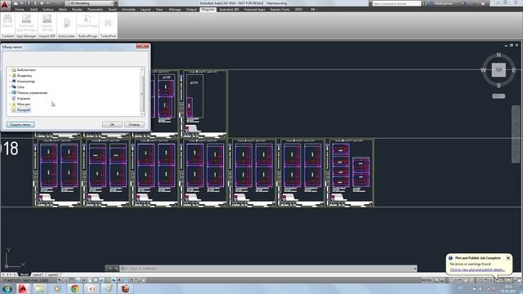Click the N direction on the ViewCube compass

click(498, 55)
